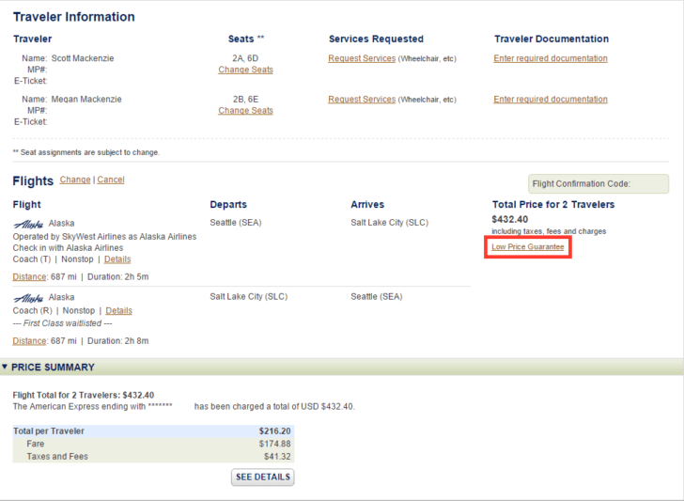The height and width of the screenshot is (501, 684).
Task: Click Distance link for the 2h 8m flight
Action: click(x=29, y=341)
